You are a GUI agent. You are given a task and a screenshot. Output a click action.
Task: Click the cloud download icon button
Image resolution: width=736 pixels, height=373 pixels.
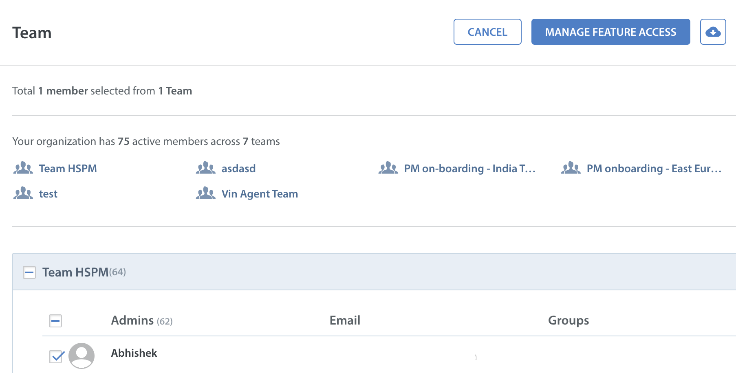pyautogui.click(x=713, y=32)
